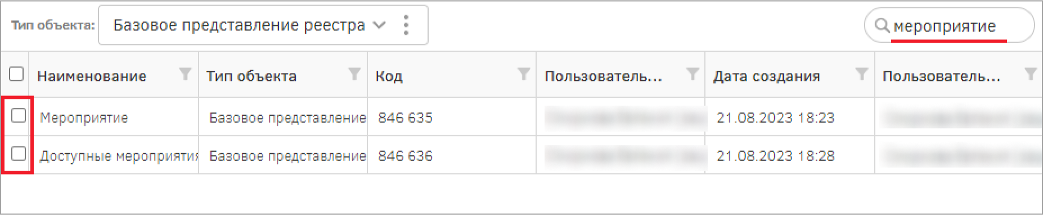Open filter for Тип объекта column
1043x215 pixels.
[354, 74]
